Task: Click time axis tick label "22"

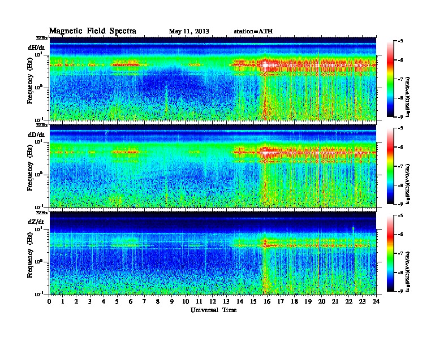Action: click(x=349, y=301)
